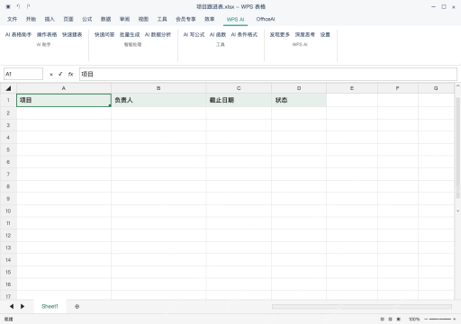Viewport: 461px width, 324px height.
Task: Launch AI 表格助手
Action: 18,35
